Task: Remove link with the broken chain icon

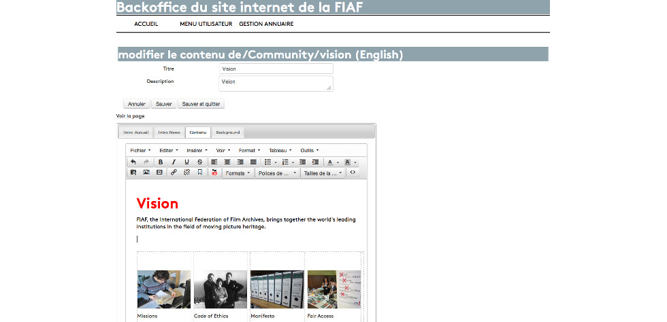Action: 186,173
